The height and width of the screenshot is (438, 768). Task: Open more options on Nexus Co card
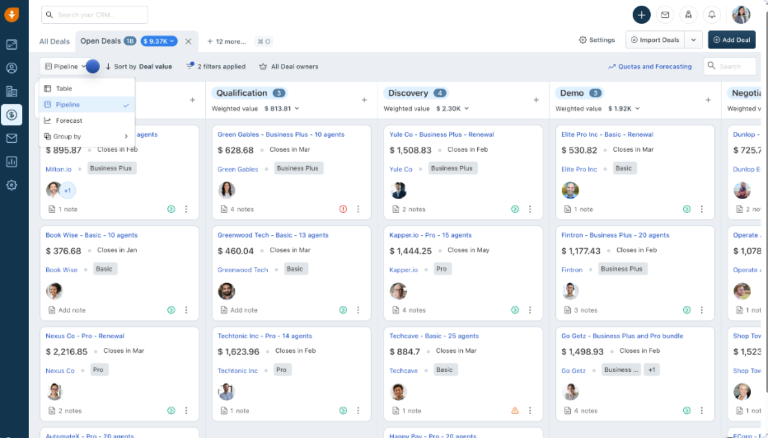click(186, 411)
